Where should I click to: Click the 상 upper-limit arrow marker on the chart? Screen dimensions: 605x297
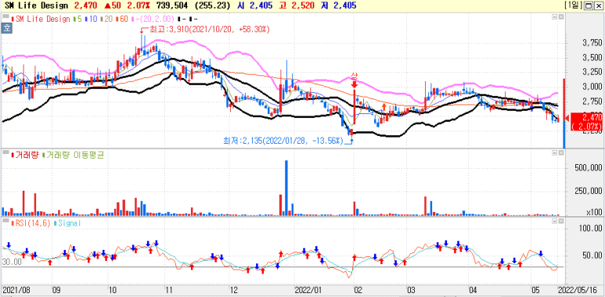354,81
